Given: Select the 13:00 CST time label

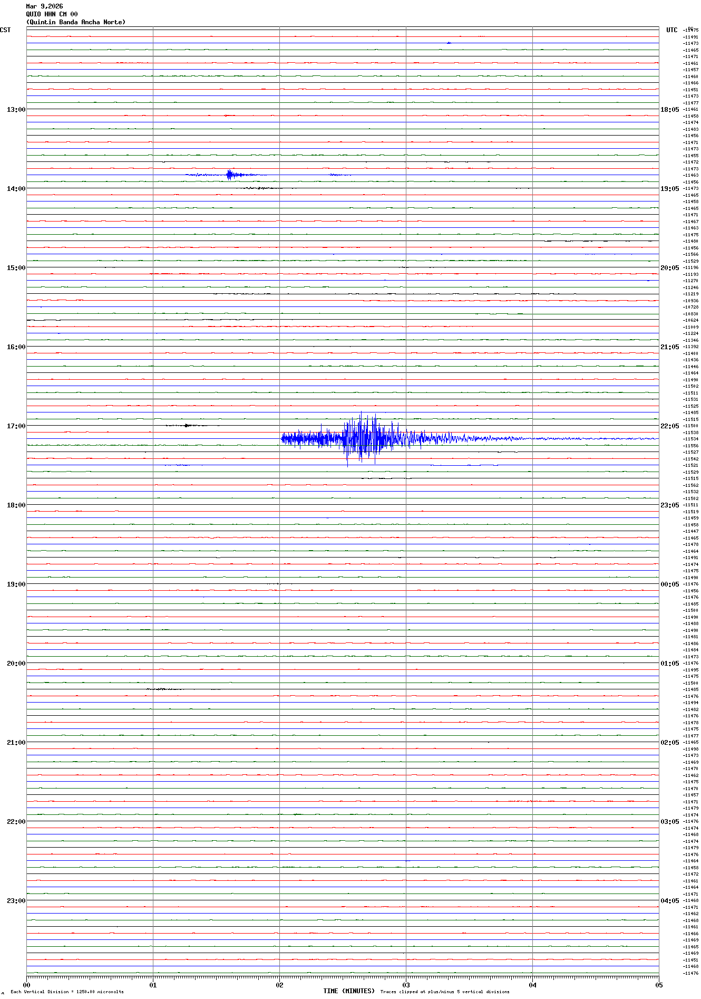Looking at the screenshot, I should point(16,110).
